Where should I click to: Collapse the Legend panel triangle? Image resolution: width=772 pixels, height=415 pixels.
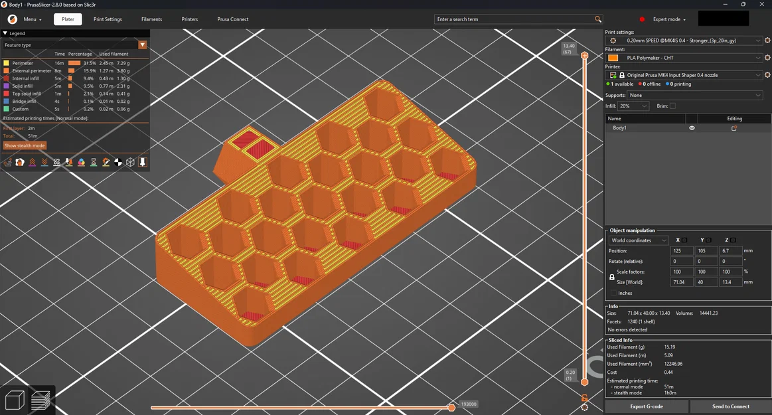5,33
